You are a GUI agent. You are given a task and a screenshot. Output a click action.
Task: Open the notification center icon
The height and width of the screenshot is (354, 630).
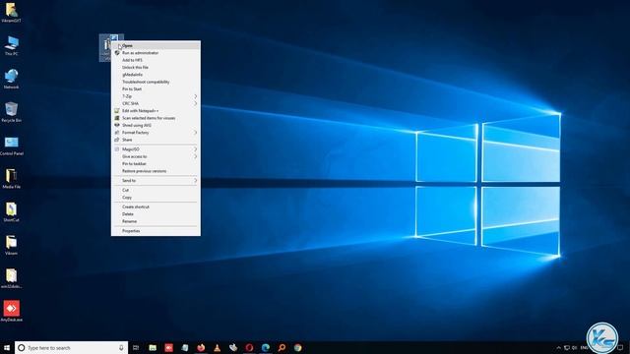coord(620,347)
